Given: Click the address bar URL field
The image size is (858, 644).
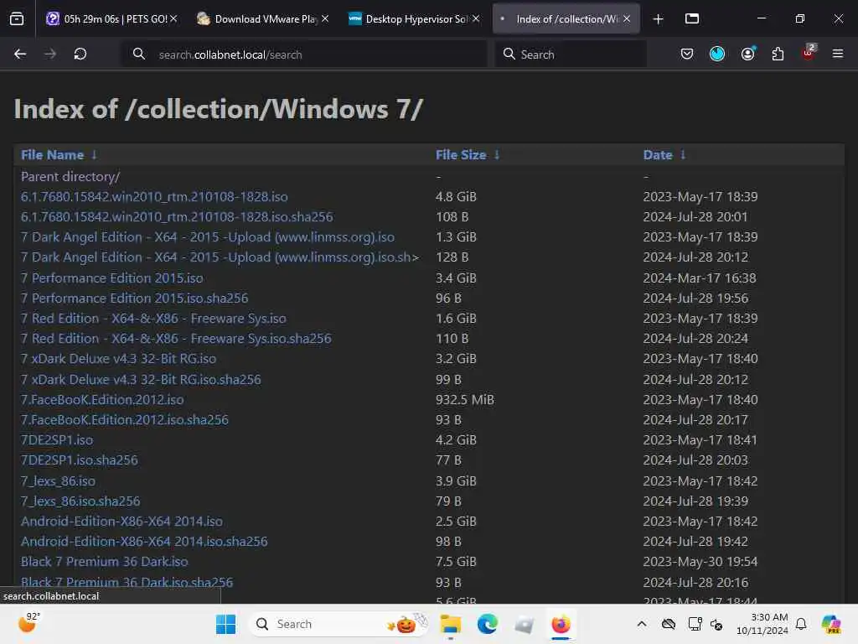Looking at the screenshot, I should 303,55.
